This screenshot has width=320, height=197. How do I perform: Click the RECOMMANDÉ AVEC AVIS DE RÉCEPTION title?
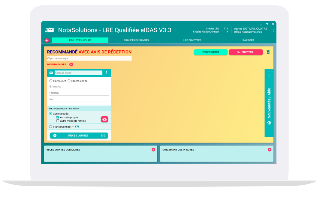point(89,52)
